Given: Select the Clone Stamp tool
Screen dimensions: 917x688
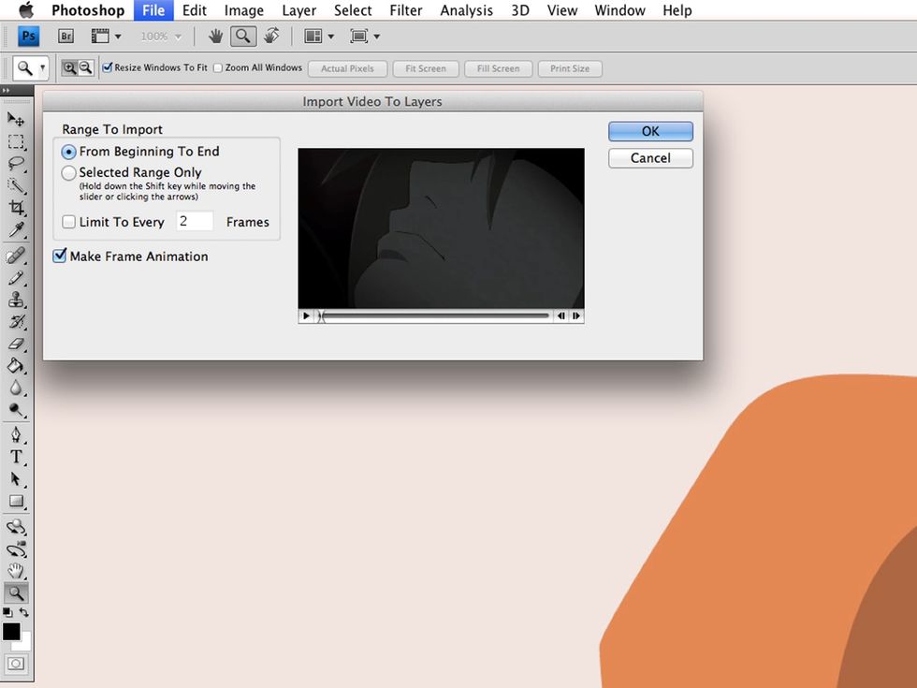Looking at the screenshot, I should 16,300.
